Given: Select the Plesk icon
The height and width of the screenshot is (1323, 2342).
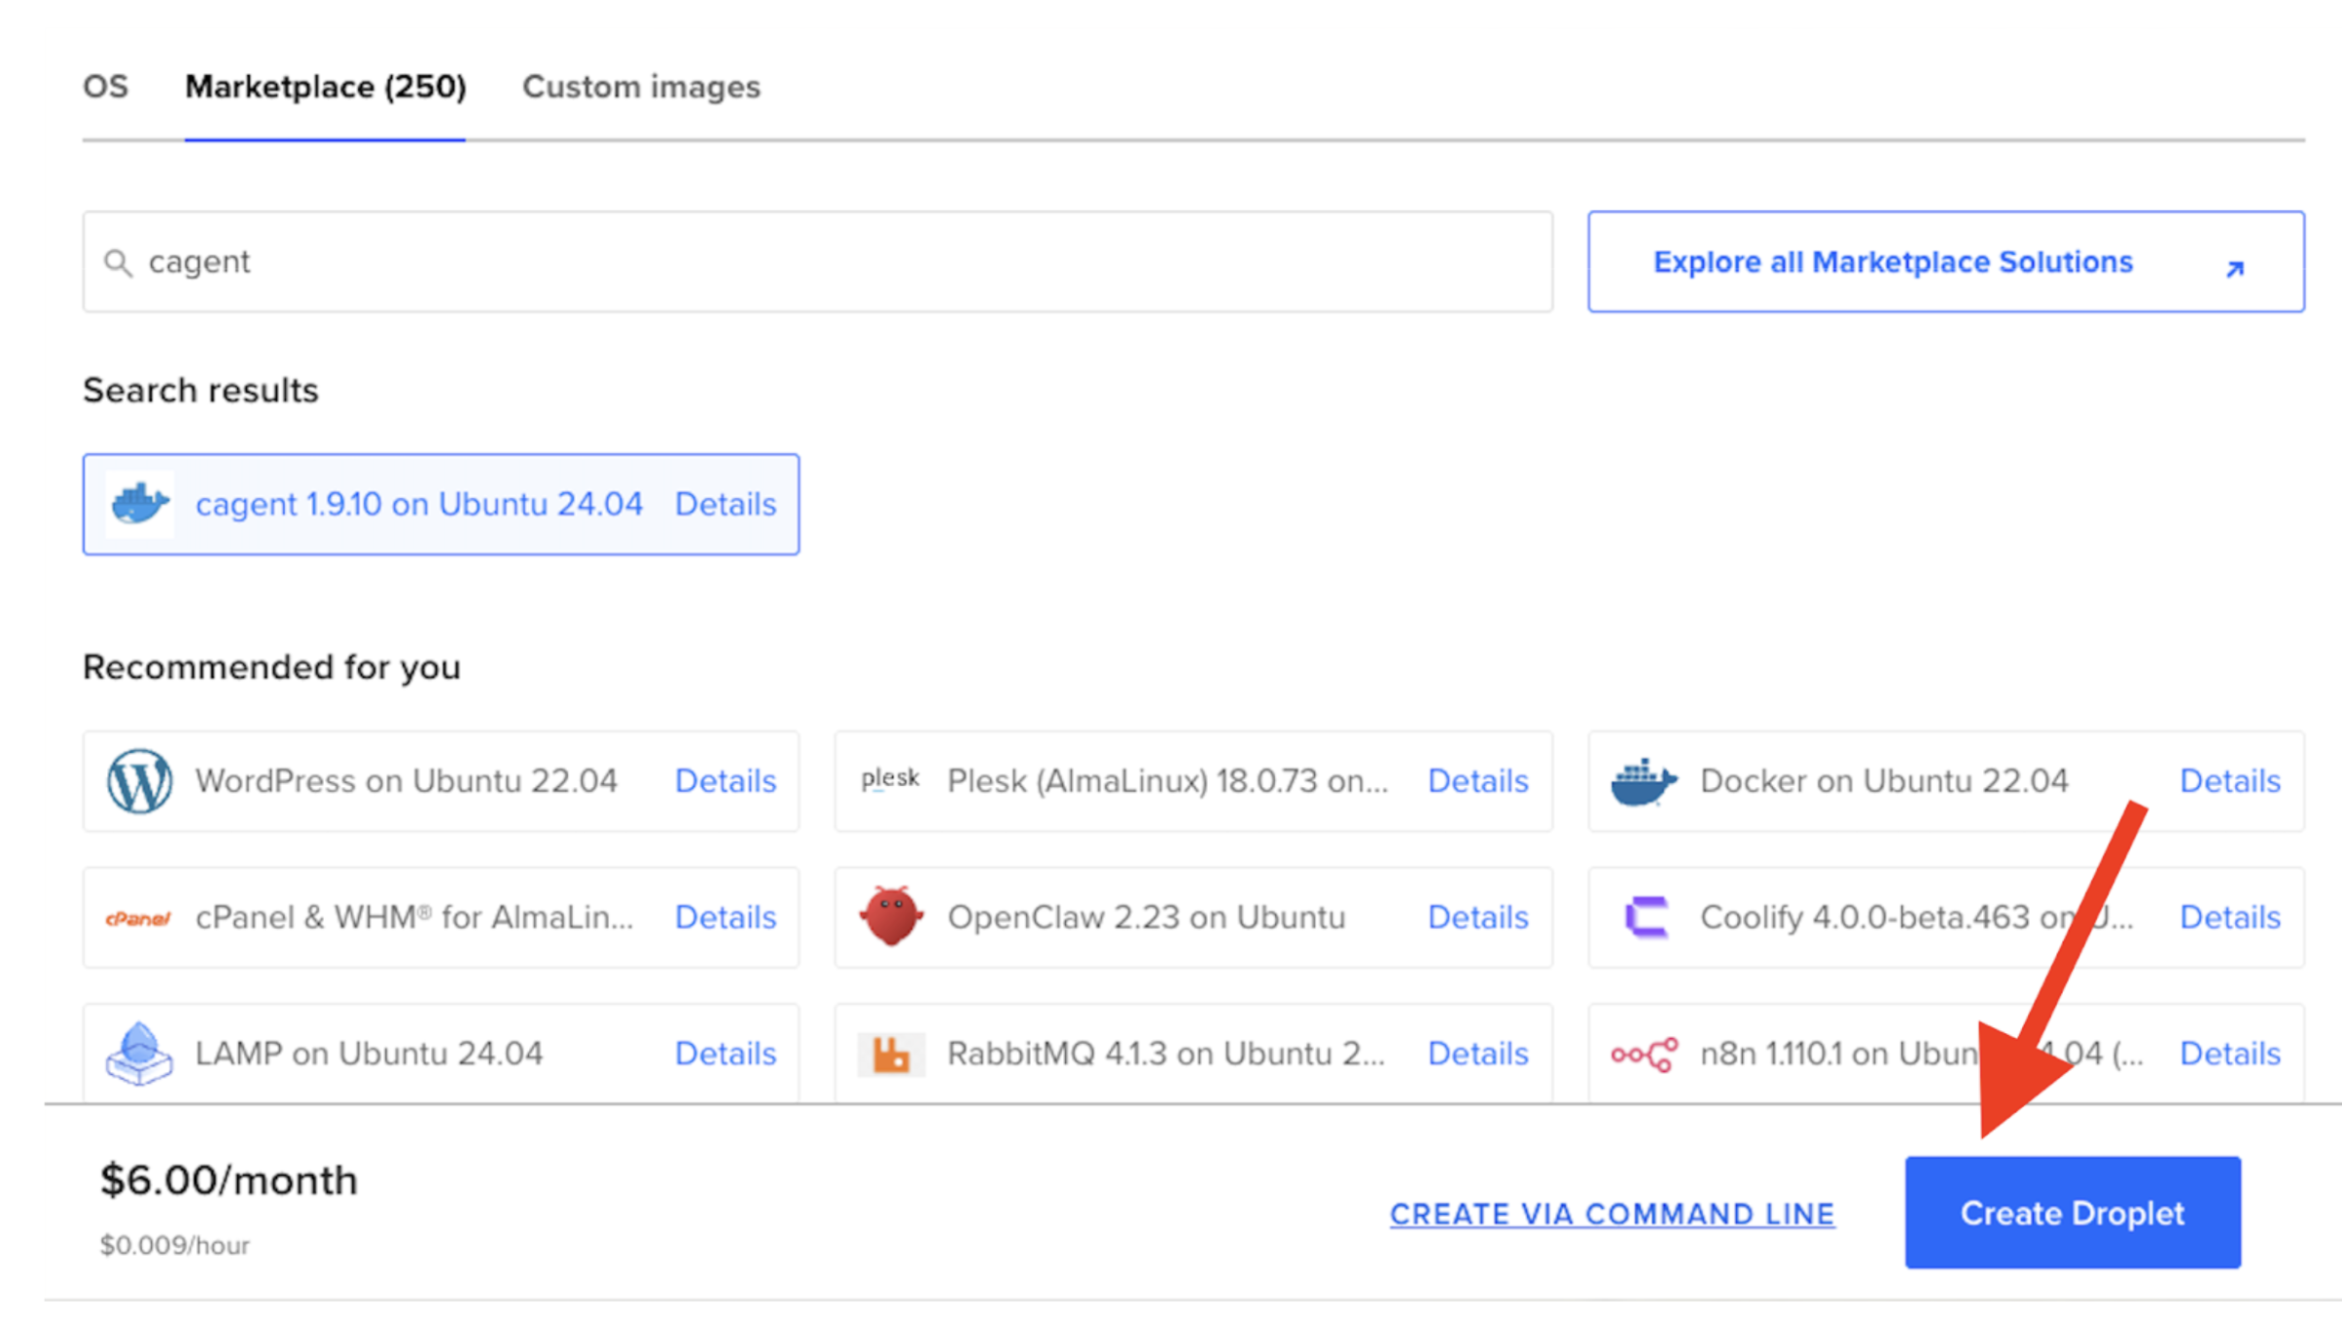Looking at the screenshot, I should coord(890,780).
